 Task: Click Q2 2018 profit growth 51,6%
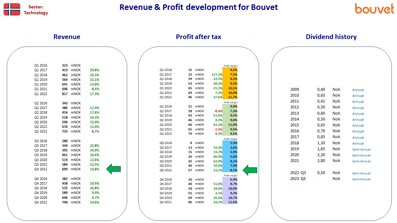coord(218,116)
